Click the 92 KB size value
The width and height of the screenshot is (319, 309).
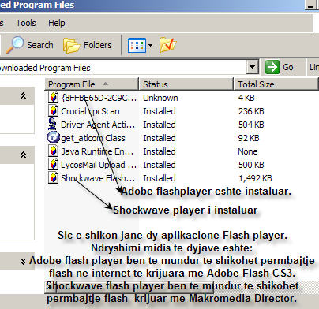tap(249, 138)
